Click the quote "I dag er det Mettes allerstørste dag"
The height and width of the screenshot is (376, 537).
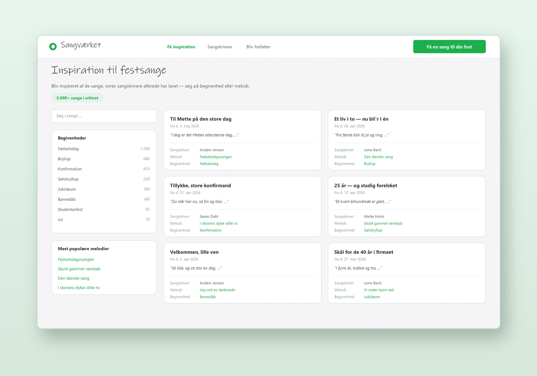[x=204, y=135]
